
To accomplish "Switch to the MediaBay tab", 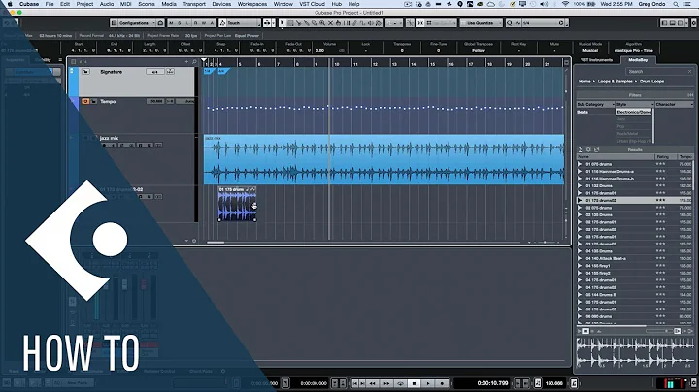I will click(x=638, y=60).
